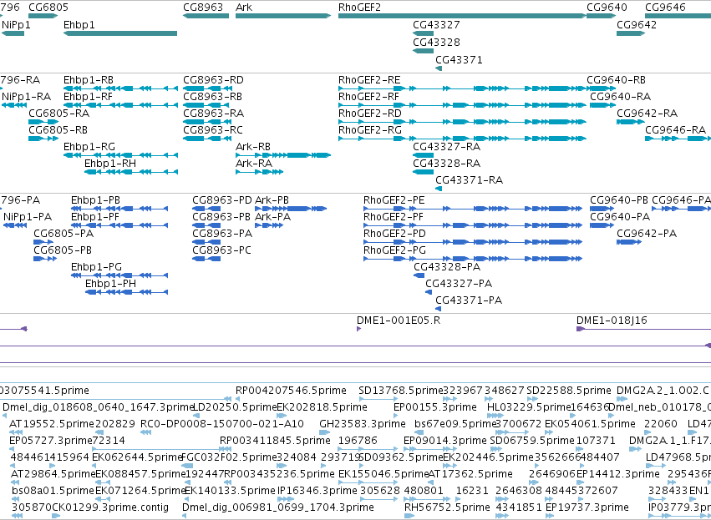Click the GH23583.3prime EST label
711x520 pixels.
tap(363, 424)
